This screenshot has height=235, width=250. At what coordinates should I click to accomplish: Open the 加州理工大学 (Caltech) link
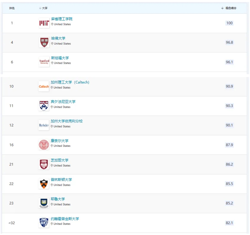[x=70, y=82]
